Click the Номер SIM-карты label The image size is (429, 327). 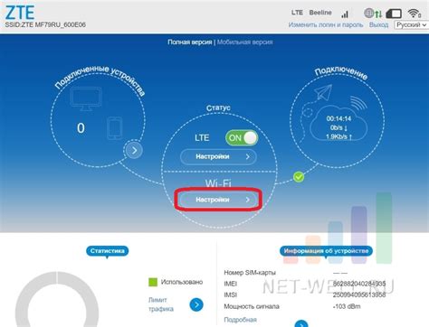point(250,273)
